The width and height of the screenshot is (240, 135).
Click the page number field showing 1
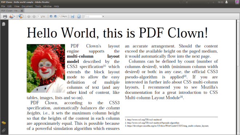tap(39, 16)
